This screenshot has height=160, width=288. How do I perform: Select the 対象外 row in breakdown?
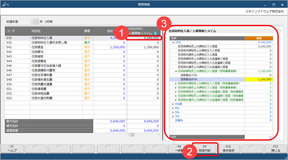(x=221, y=120)
